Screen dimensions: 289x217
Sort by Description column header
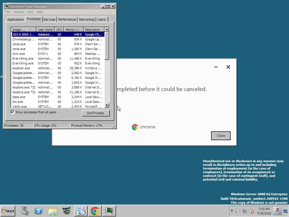[x=94, y=29]
